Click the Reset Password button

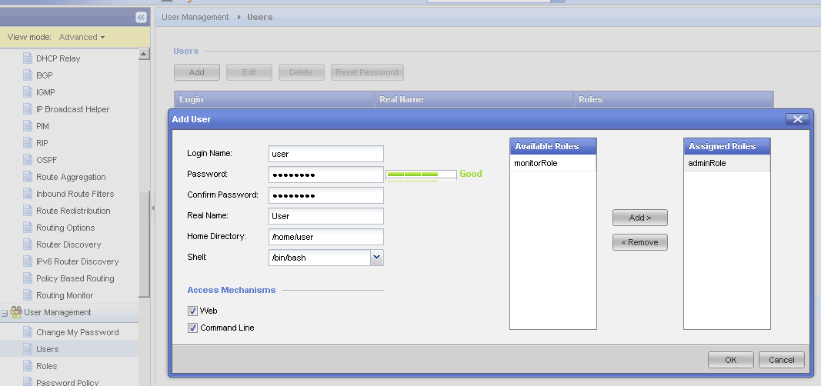pyautogui.click(x=367, y=72)
